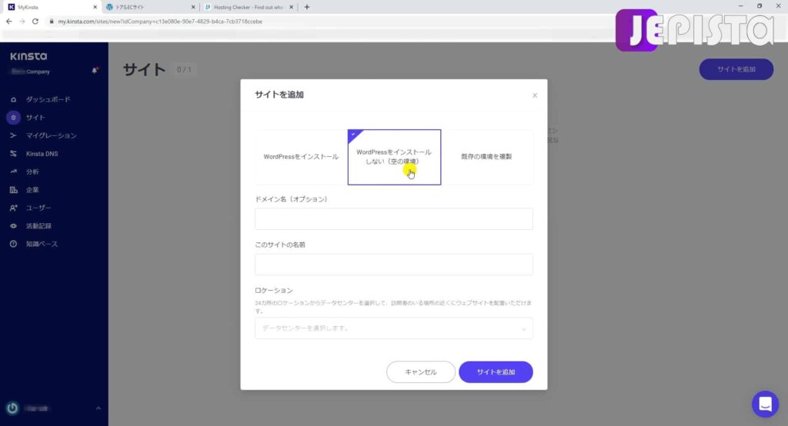The width and height of the screenshot is (788, 426).
Task: Select WordPressをインストールしない (空の環境) option
Action: 394,157
